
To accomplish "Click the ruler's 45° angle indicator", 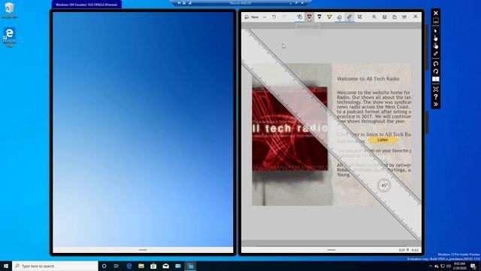I will click(384, 186).
